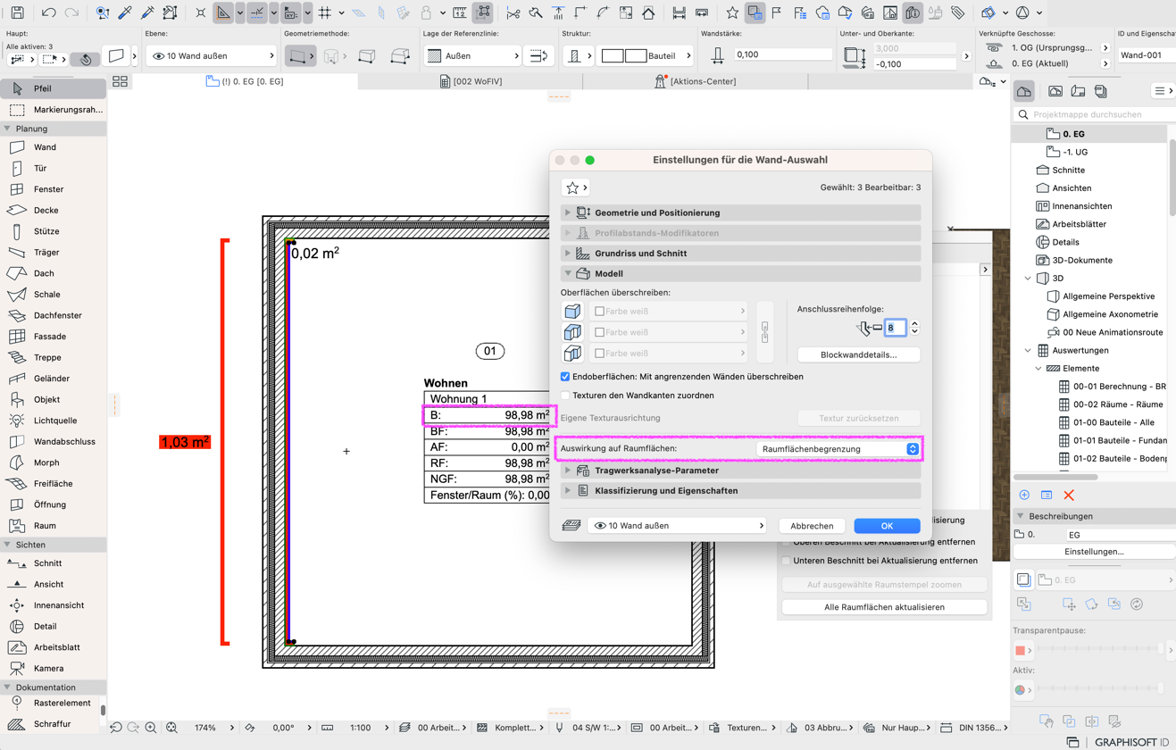Toggle first Farbe weiß surface override checkbox
Screen dimensions: 1176x750
point(599,312)
